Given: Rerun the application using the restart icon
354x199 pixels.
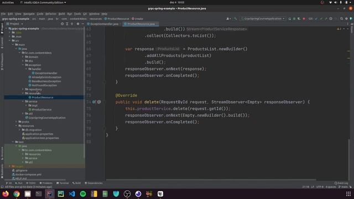Looking at the screenshot, I should coord(289,19).
